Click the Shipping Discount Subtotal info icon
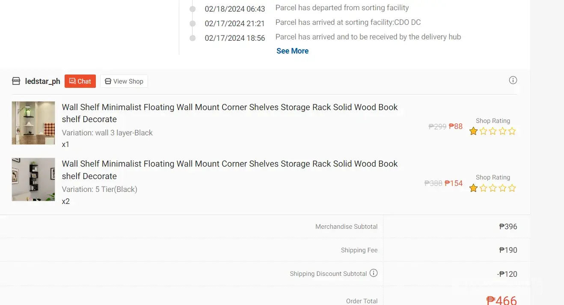The width and height of the screenshot is (564, 305). coord(374,273)
